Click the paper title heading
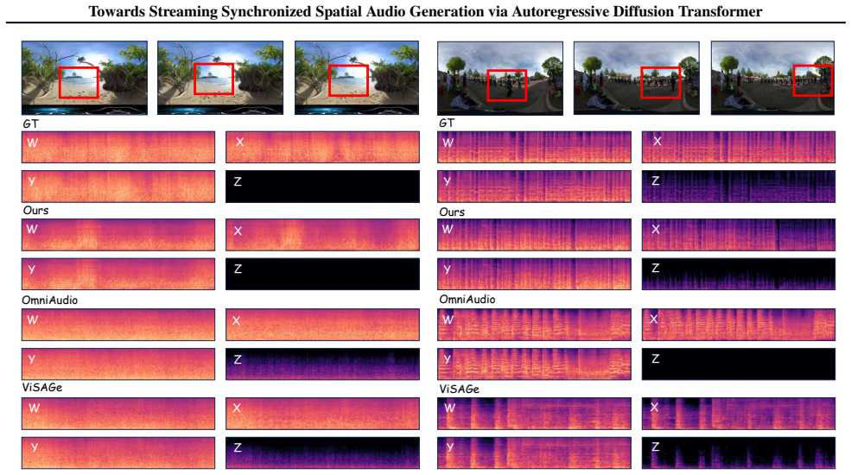Screen dimensions: 851x475 (x=425, y=11)
